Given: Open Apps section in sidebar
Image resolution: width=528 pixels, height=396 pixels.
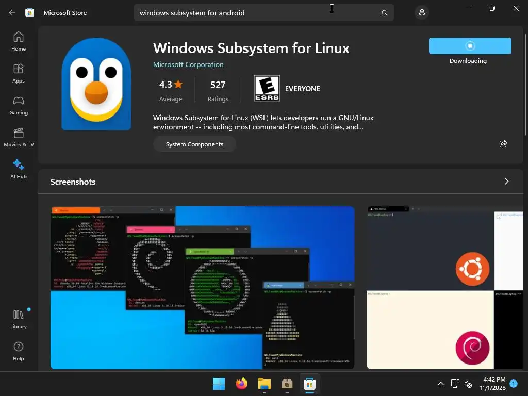Looking at the screenshot, I should pos(19,73).
